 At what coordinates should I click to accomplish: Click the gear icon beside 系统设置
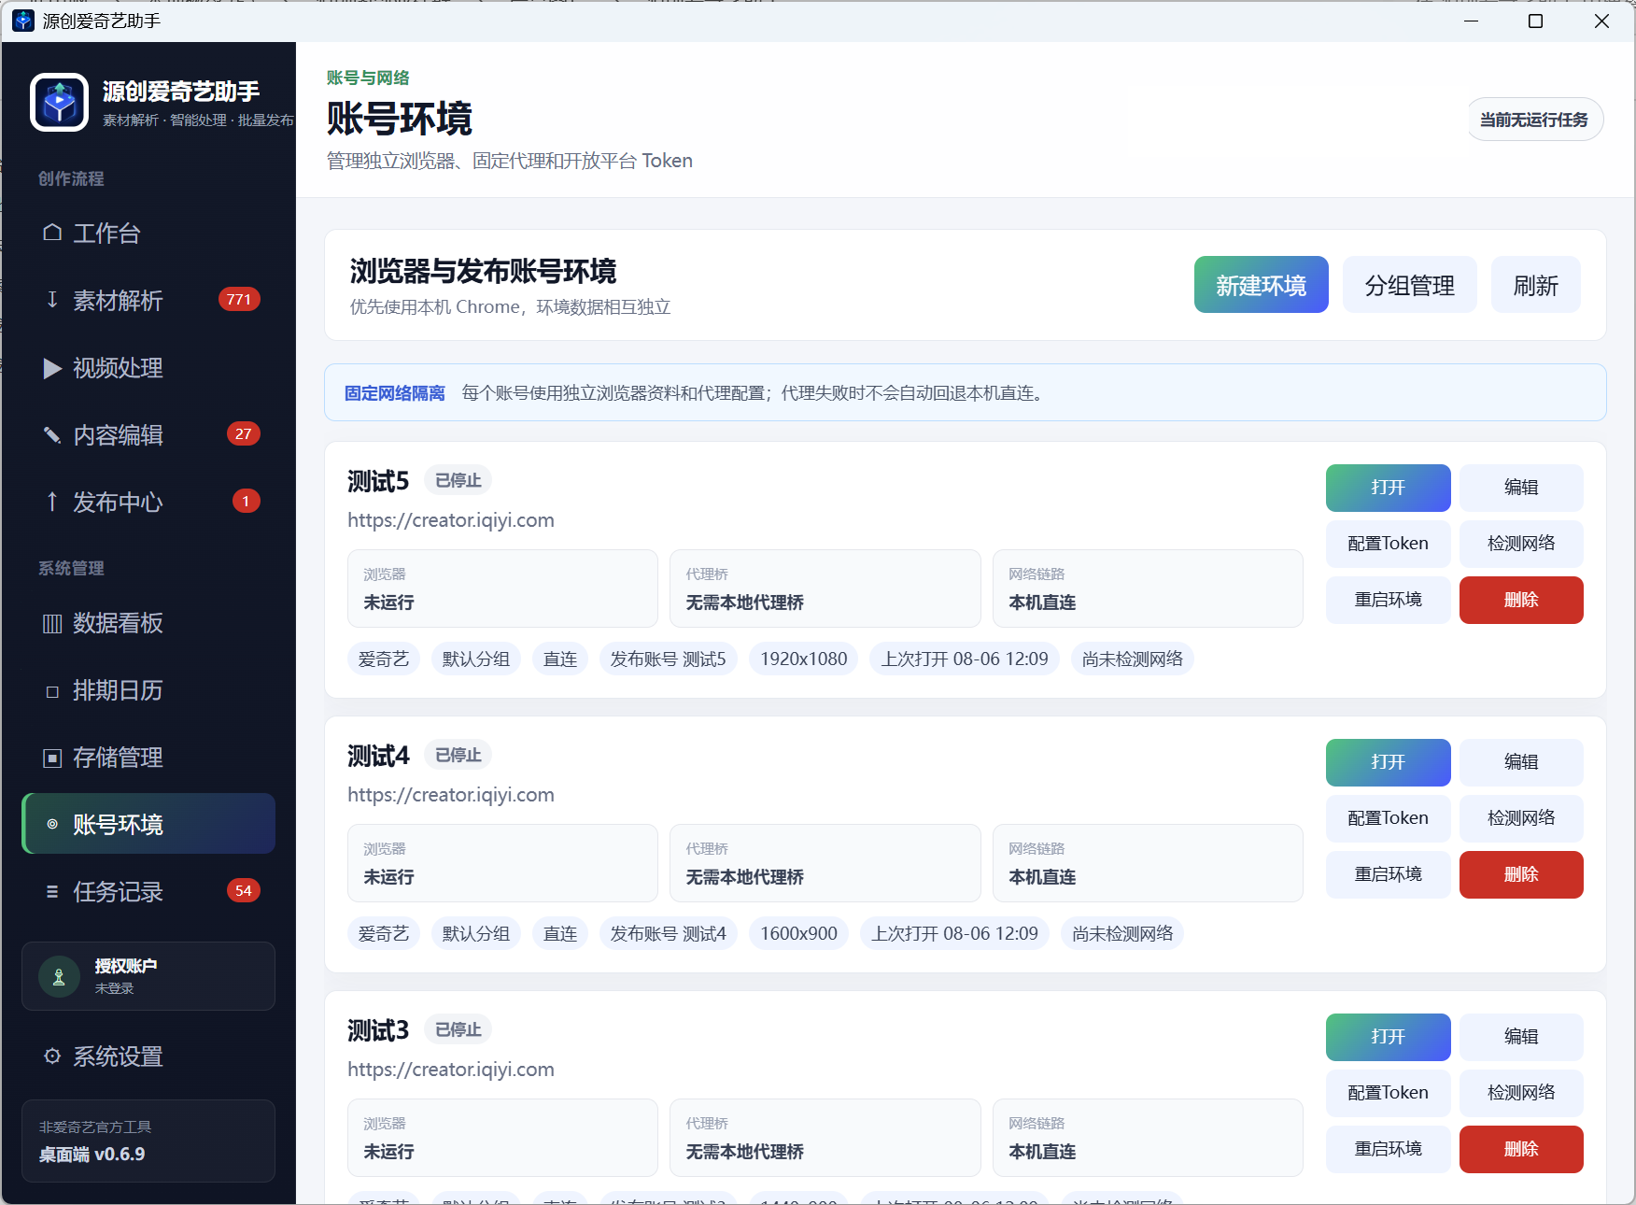52,1056
